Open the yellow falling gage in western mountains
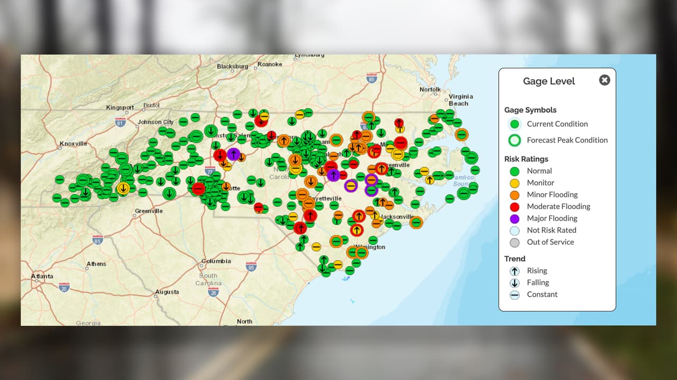677x380 pixels. pyautogui.click(x=123, y=188)
